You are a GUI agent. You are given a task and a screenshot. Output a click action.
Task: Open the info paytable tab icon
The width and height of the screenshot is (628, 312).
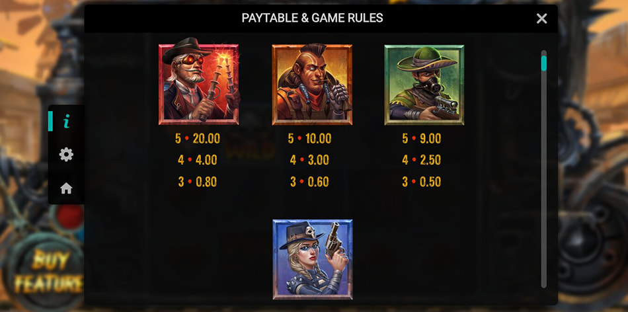66,121
